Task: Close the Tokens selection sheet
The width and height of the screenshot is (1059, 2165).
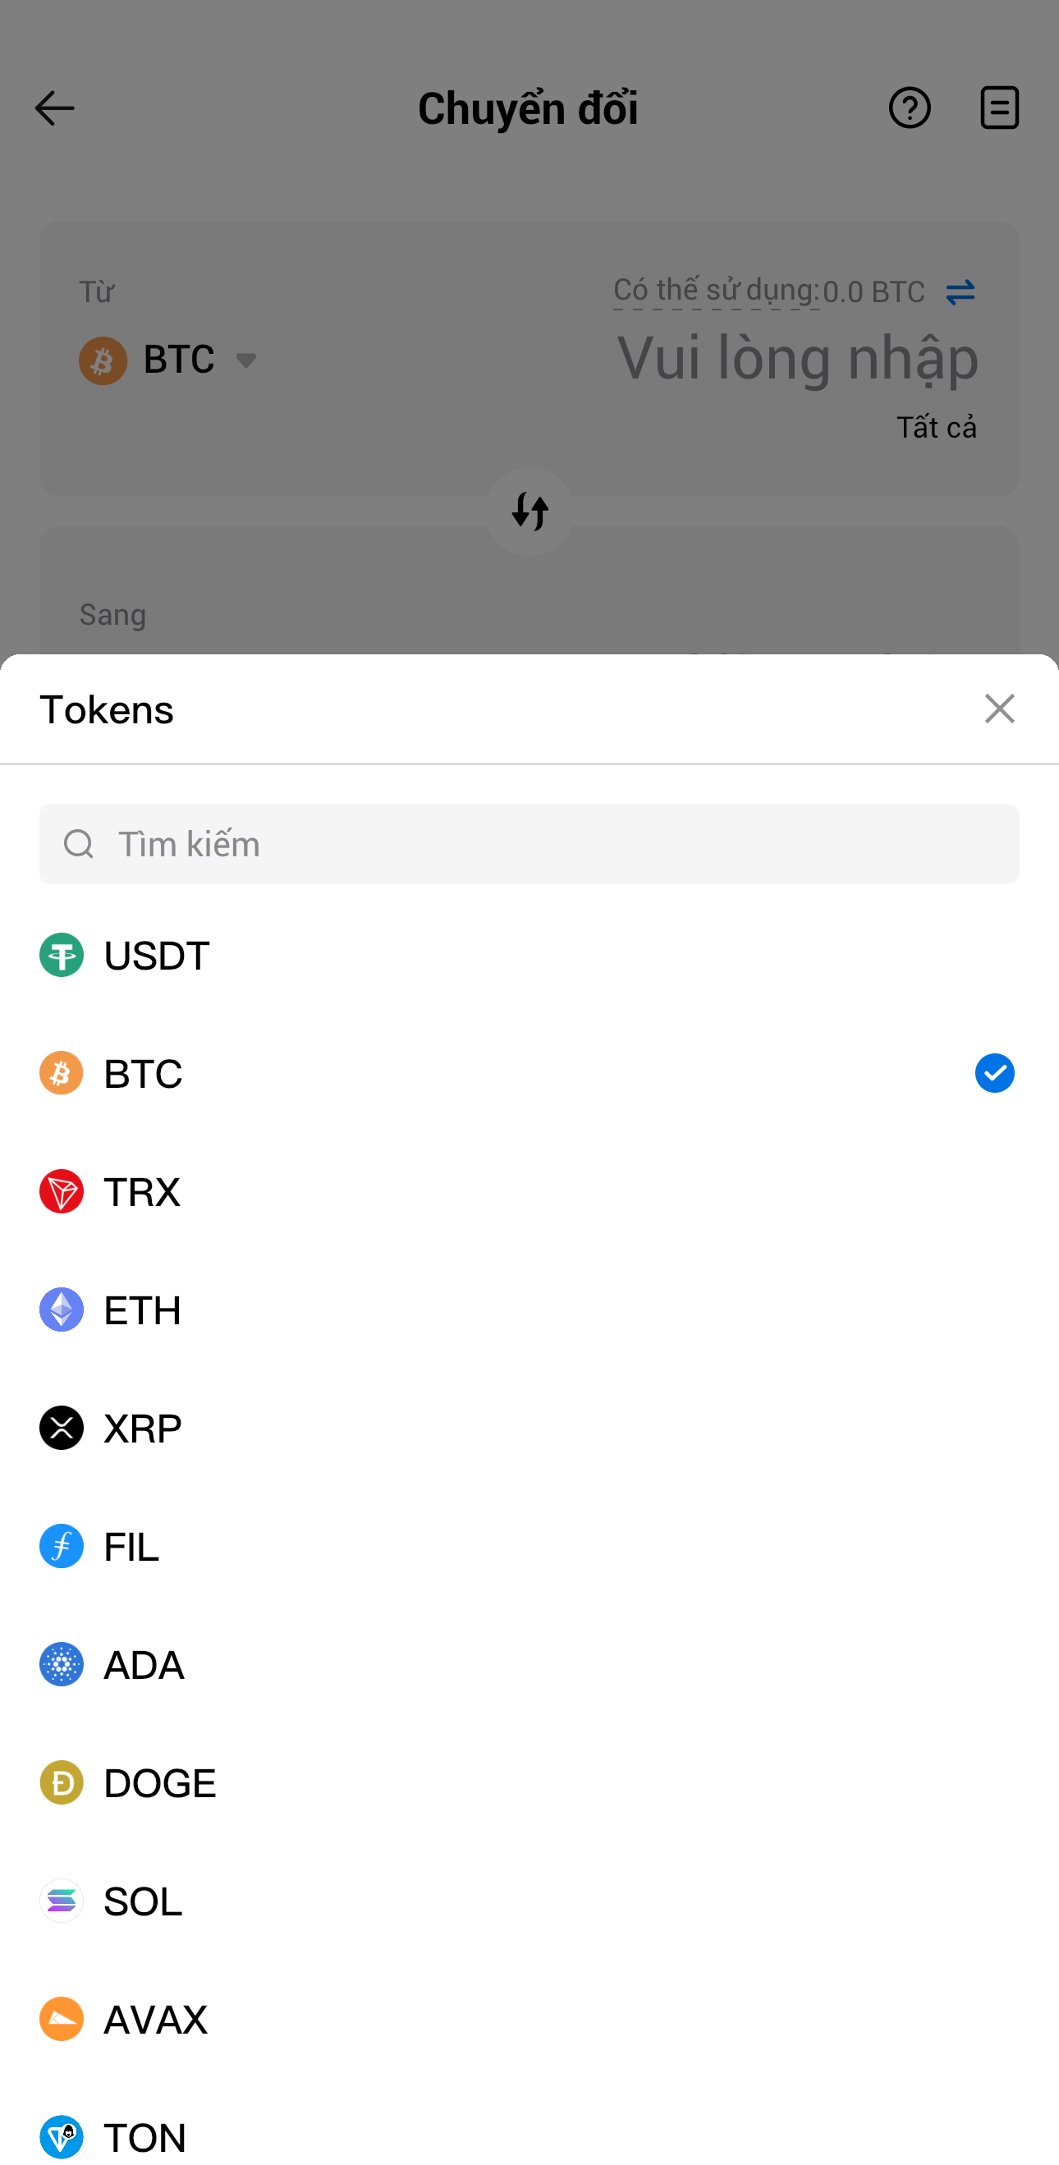Action: pos(998,709)
